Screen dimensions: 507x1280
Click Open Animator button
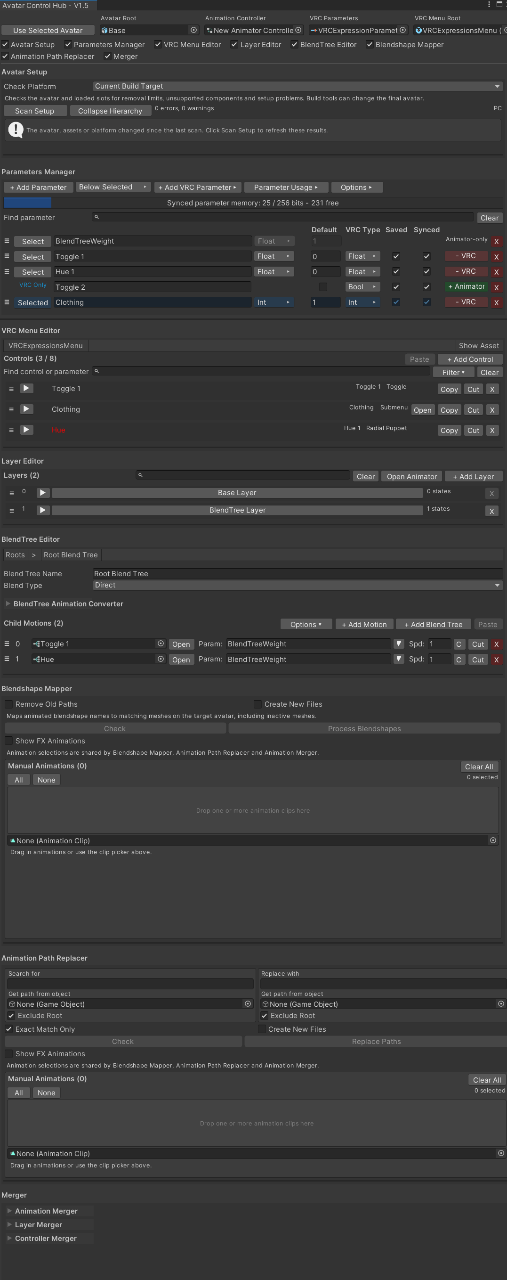(x=411, y=476)
